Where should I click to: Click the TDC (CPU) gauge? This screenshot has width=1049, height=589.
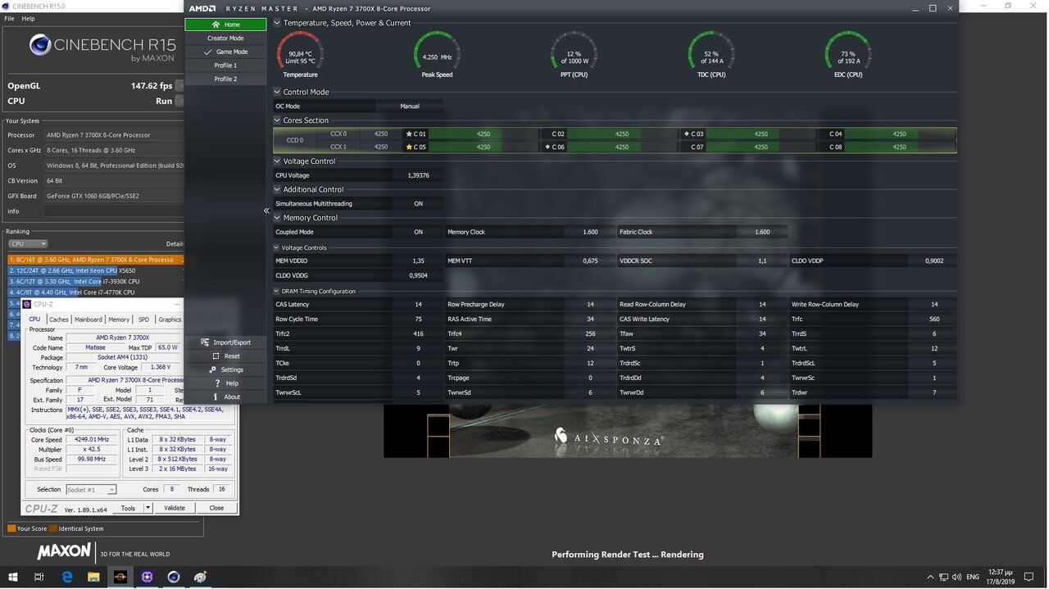(711, 53)
